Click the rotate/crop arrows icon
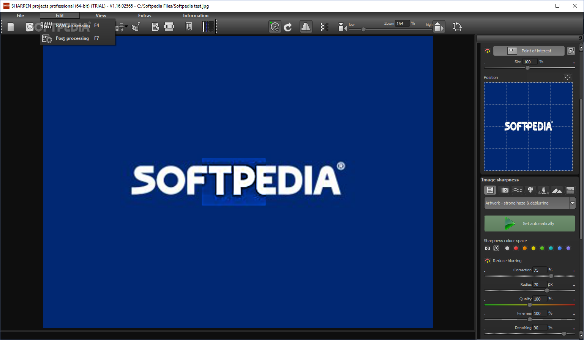The image size is (584, 340). tap(457, 27)
